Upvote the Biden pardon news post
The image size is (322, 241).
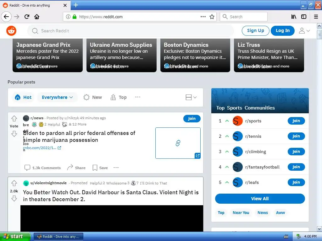coord(14,118)
